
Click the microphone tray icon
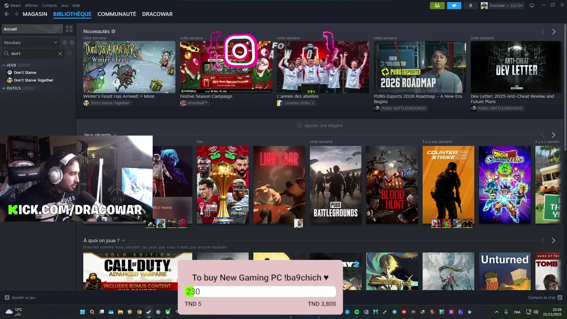pos(506,312)
